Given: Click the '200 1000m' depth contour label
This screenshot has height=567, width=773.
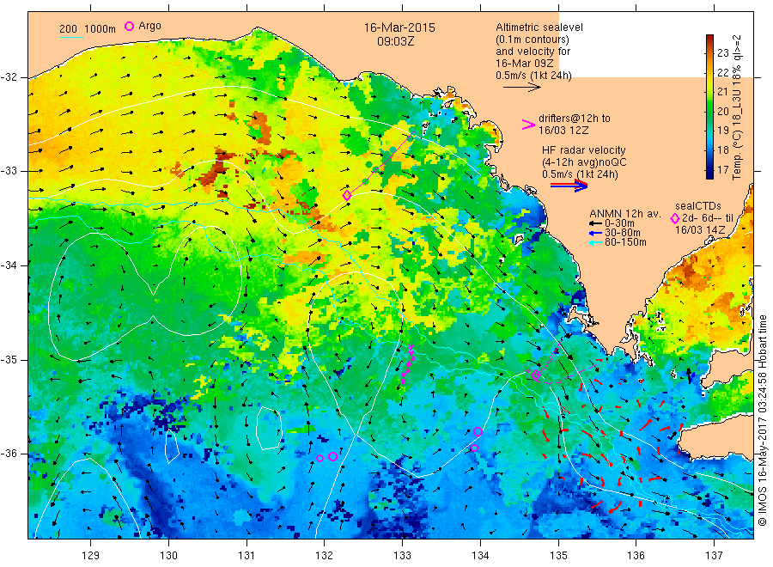Looking at the screenshot, I should (x=88, y=29).
